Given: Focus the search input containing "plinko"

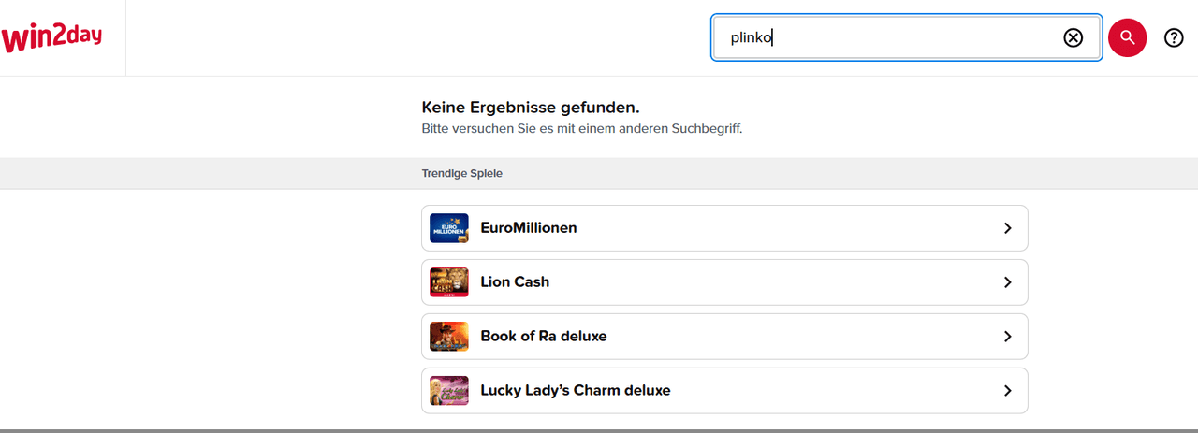Looking at the screenshot, I should pos(880,37).
